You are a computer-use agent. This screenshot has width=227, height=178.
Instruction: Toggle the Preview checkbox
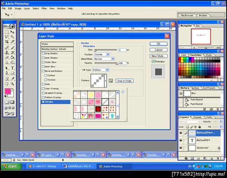(153, 62)
